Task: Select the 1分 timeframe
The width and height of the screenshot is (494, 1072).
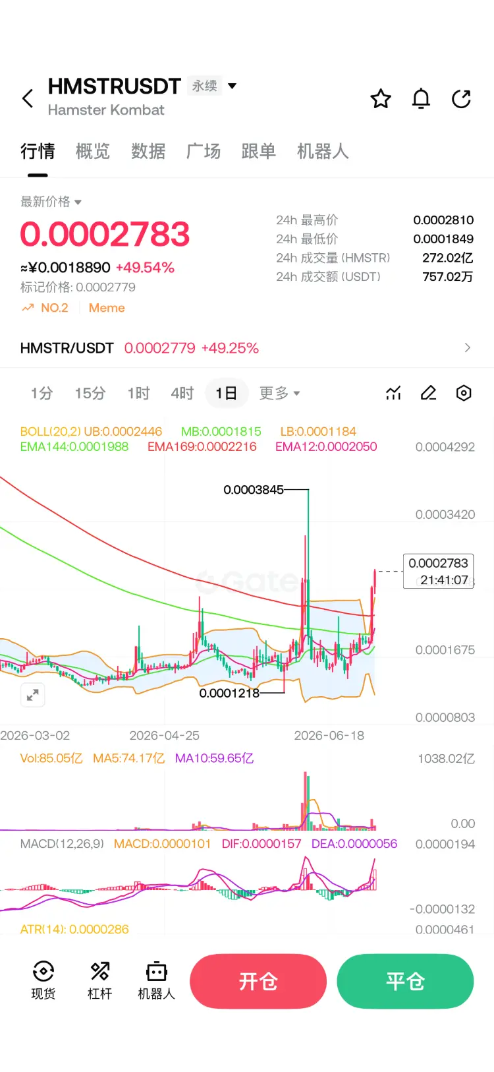Action: click(x=41, y=394)
